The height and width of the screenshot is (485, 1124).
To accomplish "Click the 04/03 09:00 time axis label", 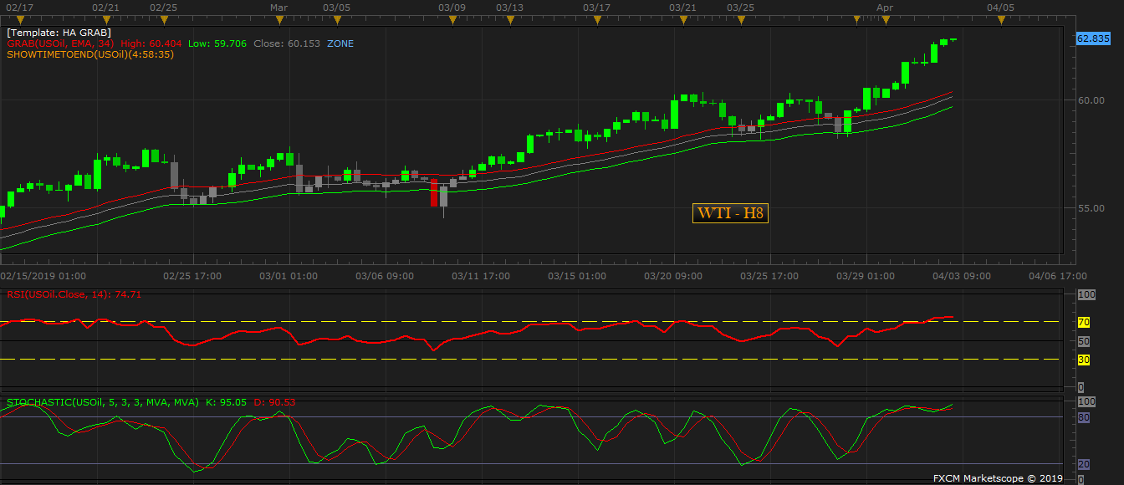I will pos(962,275).
